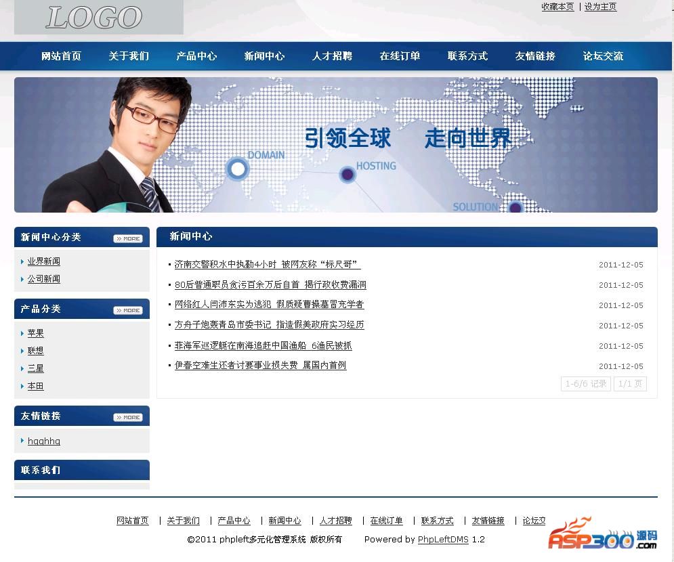Click the ©2011 phpleft多元化管理系统 copyright text
The height and width of the screenshot is (562, 674).
[x=264, y=540]
